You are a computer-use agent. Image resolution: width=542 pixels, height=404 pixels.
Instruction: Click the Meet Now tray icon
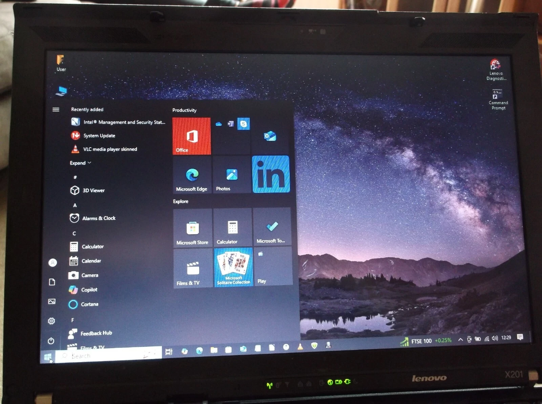[469, 339]
